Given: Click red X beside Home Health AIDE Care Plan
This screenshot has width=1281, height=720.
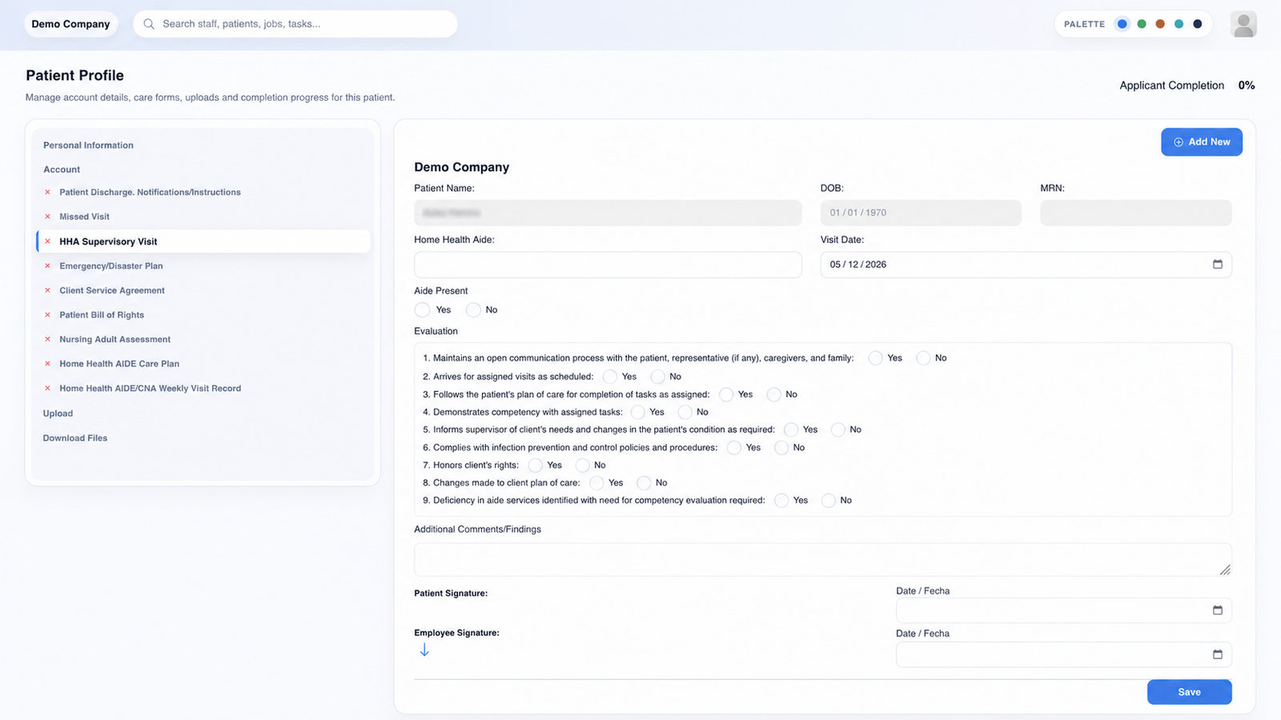Looking at the screenshot, I should (47, 363).
